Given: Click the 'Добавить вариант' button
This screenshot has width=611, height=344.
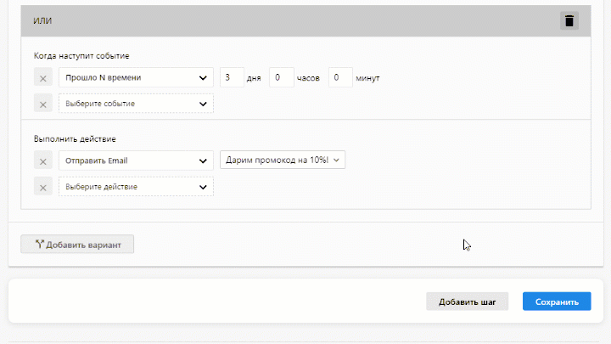Looking at the screenshot, I should (77, 245).
